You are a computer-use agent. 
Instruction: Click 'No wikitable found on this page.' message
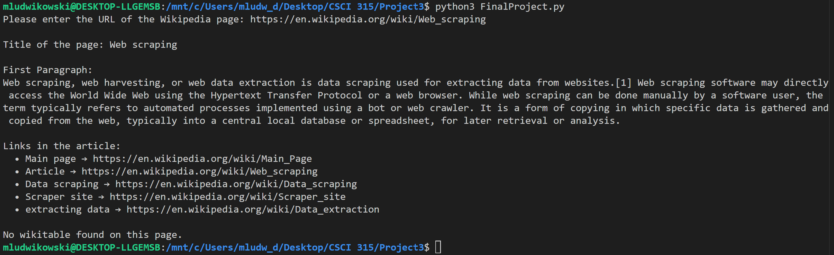pos(93,235)
